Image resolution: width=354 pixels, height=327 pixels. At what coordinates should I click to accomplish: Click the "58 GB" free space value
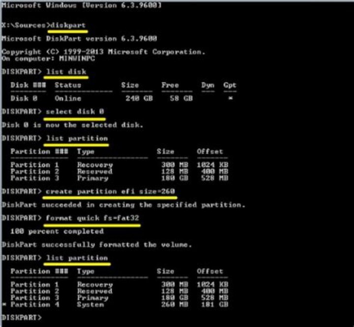(181, 98)
